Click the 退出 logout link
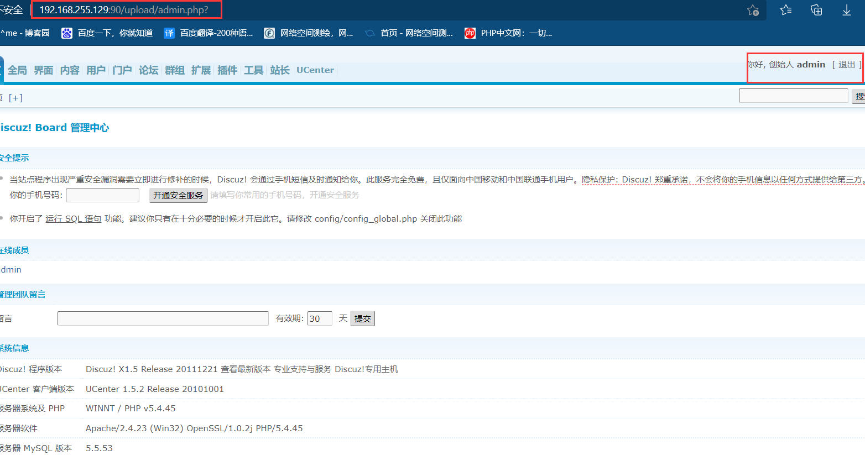The height and width of the screenshot is (455, 865). pos(847,65)
